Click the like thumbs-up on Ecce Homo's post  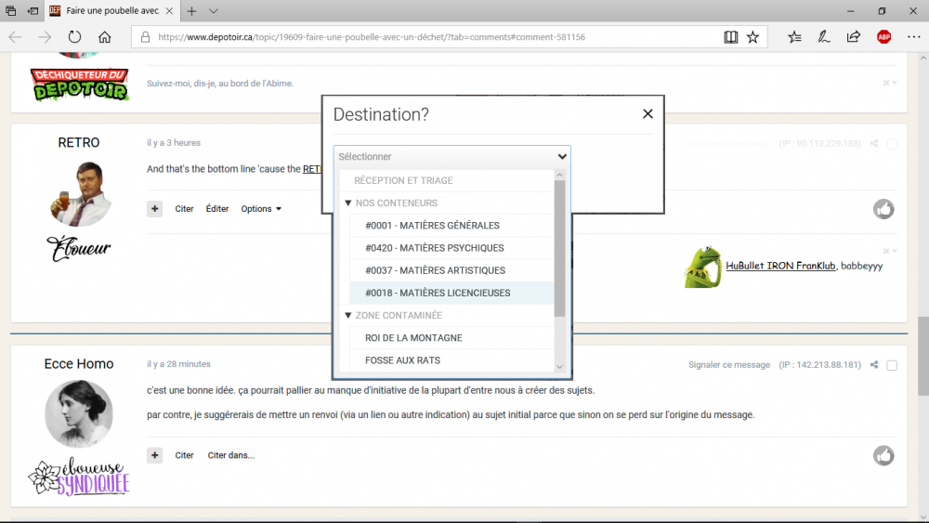883,455
